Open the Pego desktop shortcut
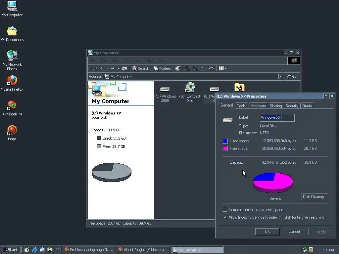339x254 pixels. pyautogui.click(x=12, y=133)
